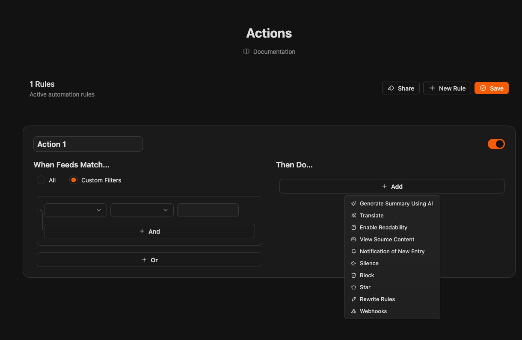Disable the Action 1 rule toggle
The height and width of the screenshot is (340, 522).
pyautogui.click(x=496, y=144)
